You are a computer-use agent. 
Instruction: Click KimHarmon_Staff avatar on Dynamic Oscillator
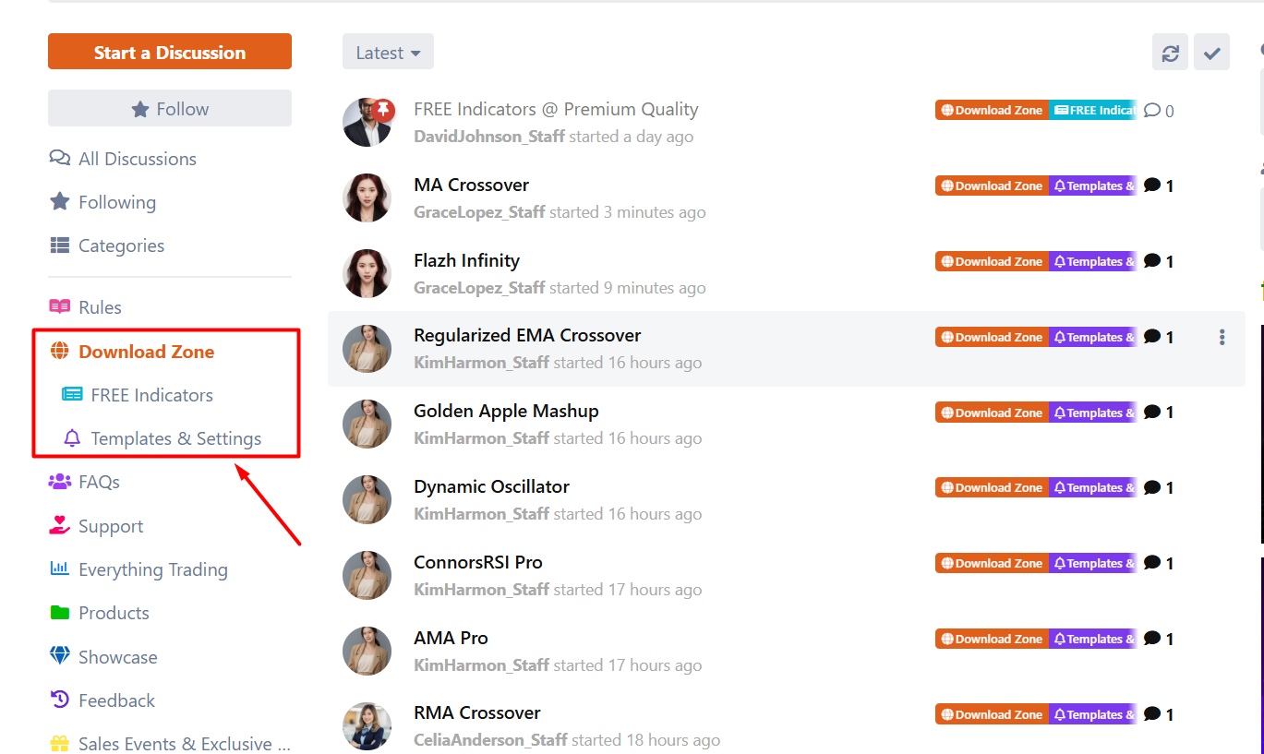367,499
